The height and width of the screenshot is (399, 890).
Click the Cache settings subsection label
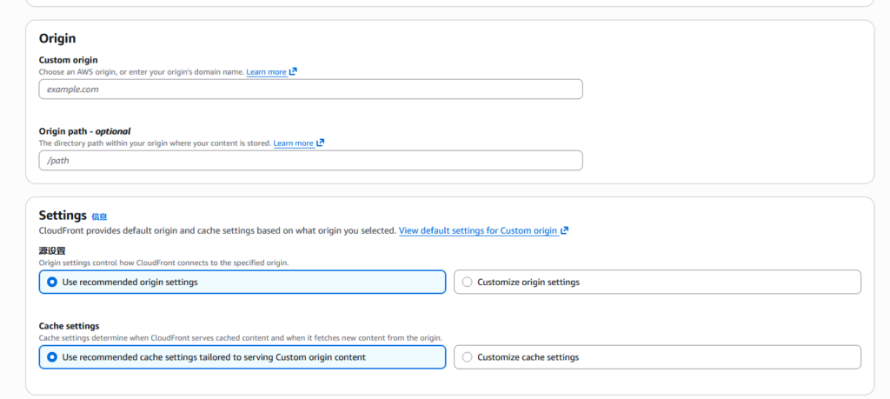pyautogui.click(x=69, y=326)
